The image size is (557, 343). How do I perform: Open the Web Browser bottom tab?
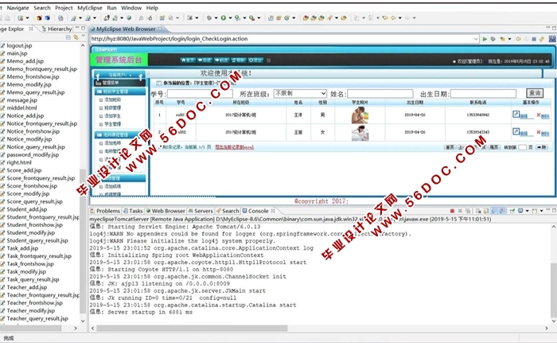(x=166, y=211)
